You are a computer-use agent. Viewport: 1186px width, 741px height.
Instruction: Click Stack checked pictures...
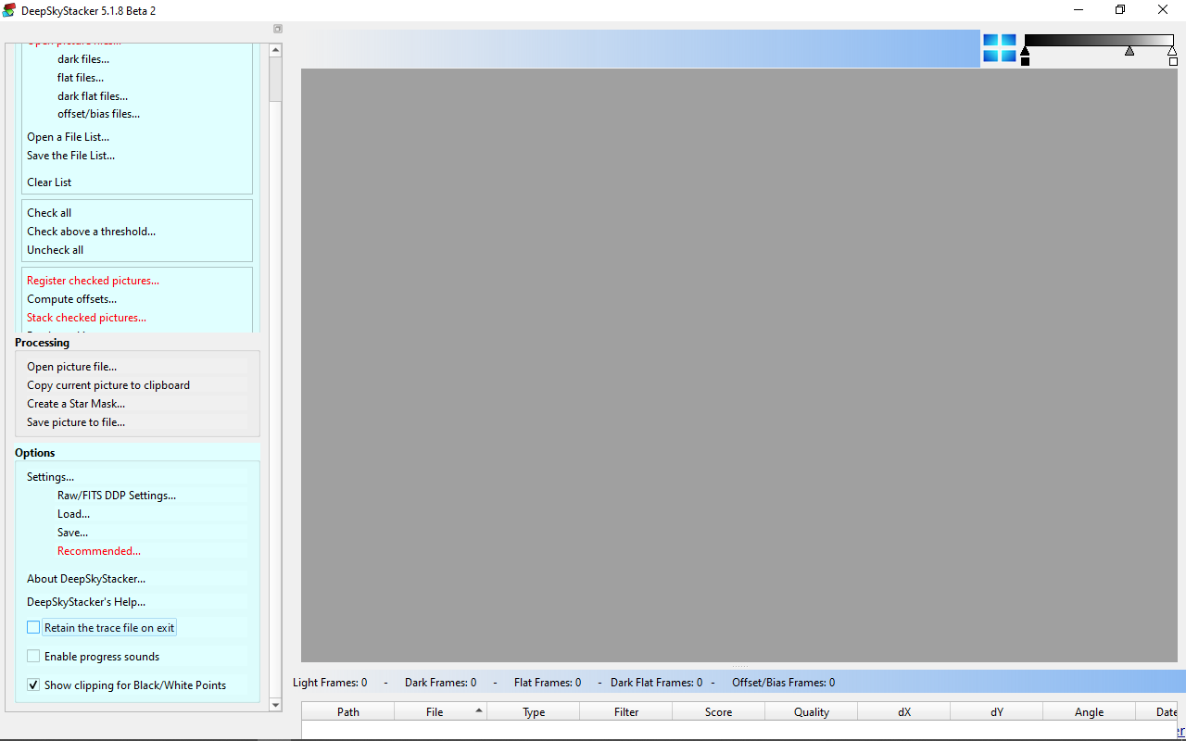tap(86, 318)
